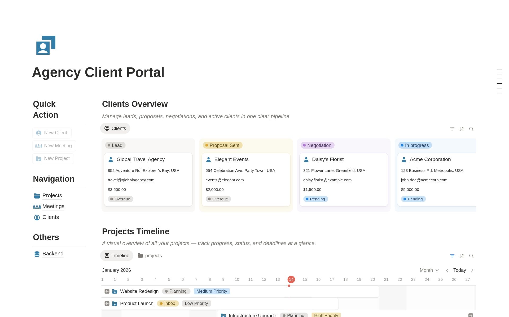Click Medium Priority tag on Website Redesign
The width and height of the screenshot is (509, 317).
(212, 291)
